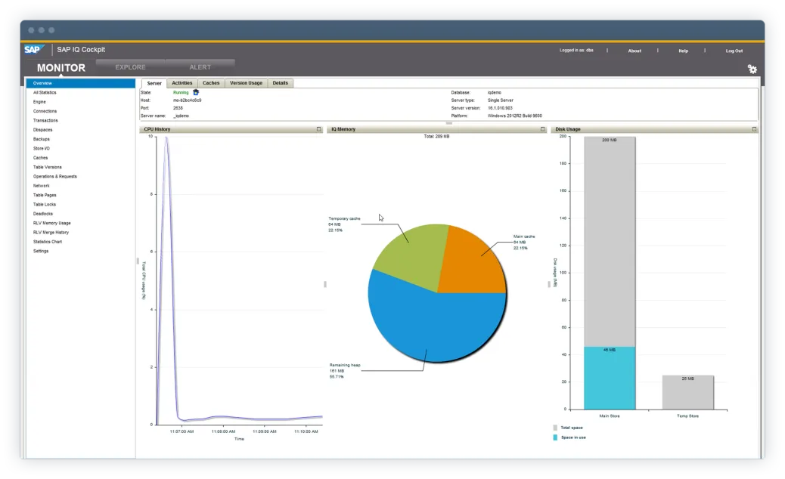This screenshot has width=785, height=479.
Task: Collapse the left navigation sidebar handle
Action: click(x=138, y=261)
